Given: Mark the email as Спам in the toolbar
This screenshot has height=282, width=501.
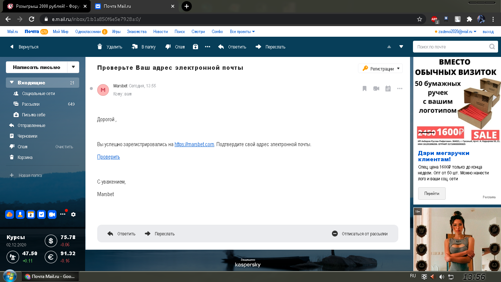Looking at the screenshot, I should click(x=175, y=47).
